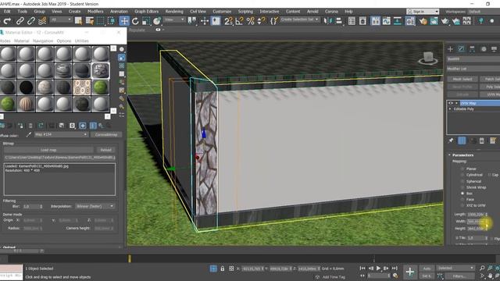The width and height of the screenshot is (500, 281).
Task: Open Select by Name list icon
Action: [90, 21]
